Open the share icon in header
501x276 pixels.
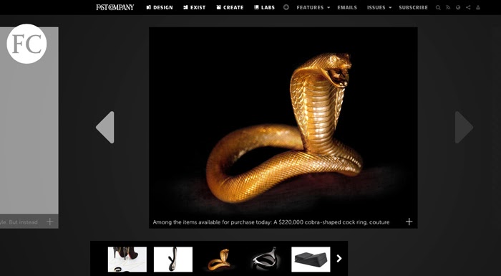(x=468, y=8)
